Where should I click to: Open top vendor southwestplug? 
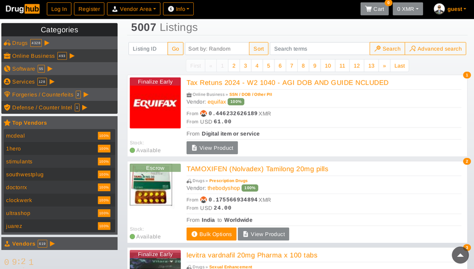(25, 175)
